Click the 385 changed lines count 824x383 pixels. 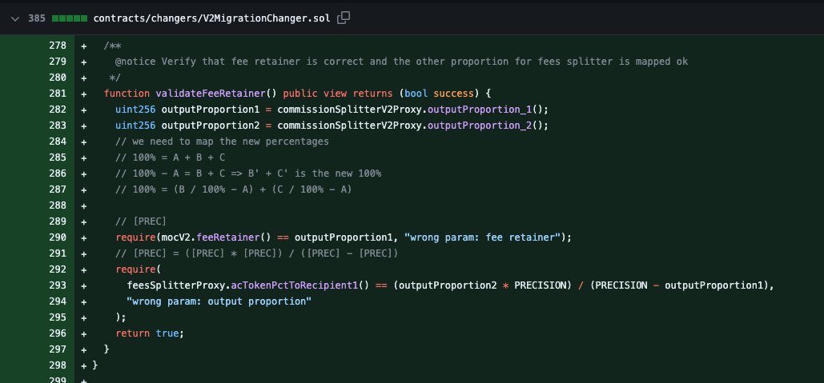pyautogui.click(x=37, y=18)
